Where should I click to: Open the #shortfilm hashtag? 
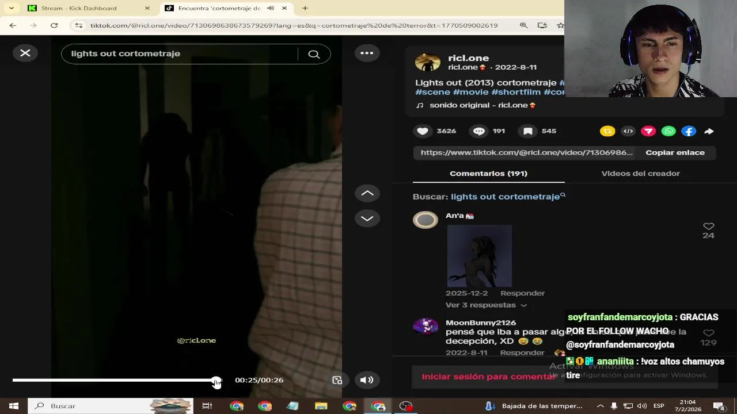click(x=516, y=92)
